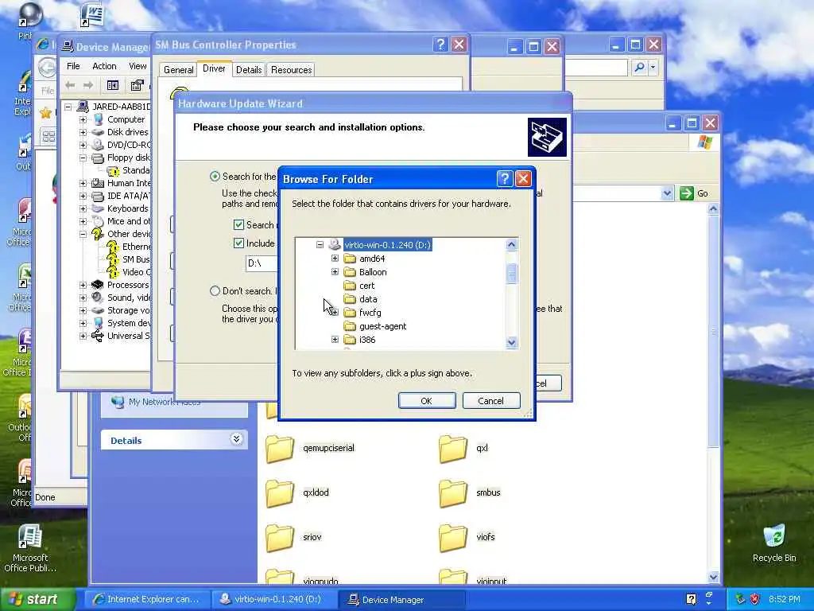Screen dimensions: 814x611
Task: Click the scroll thumb in the folder tree
Action: (511, 274)
